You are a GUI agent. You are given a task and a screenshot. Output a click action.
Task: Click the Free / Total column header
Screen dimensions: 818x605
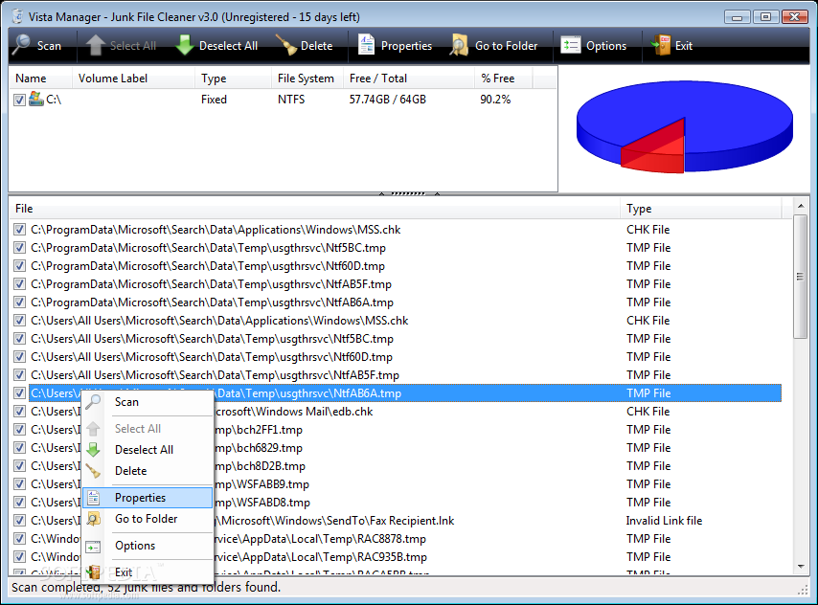click(x=408, y=78)
